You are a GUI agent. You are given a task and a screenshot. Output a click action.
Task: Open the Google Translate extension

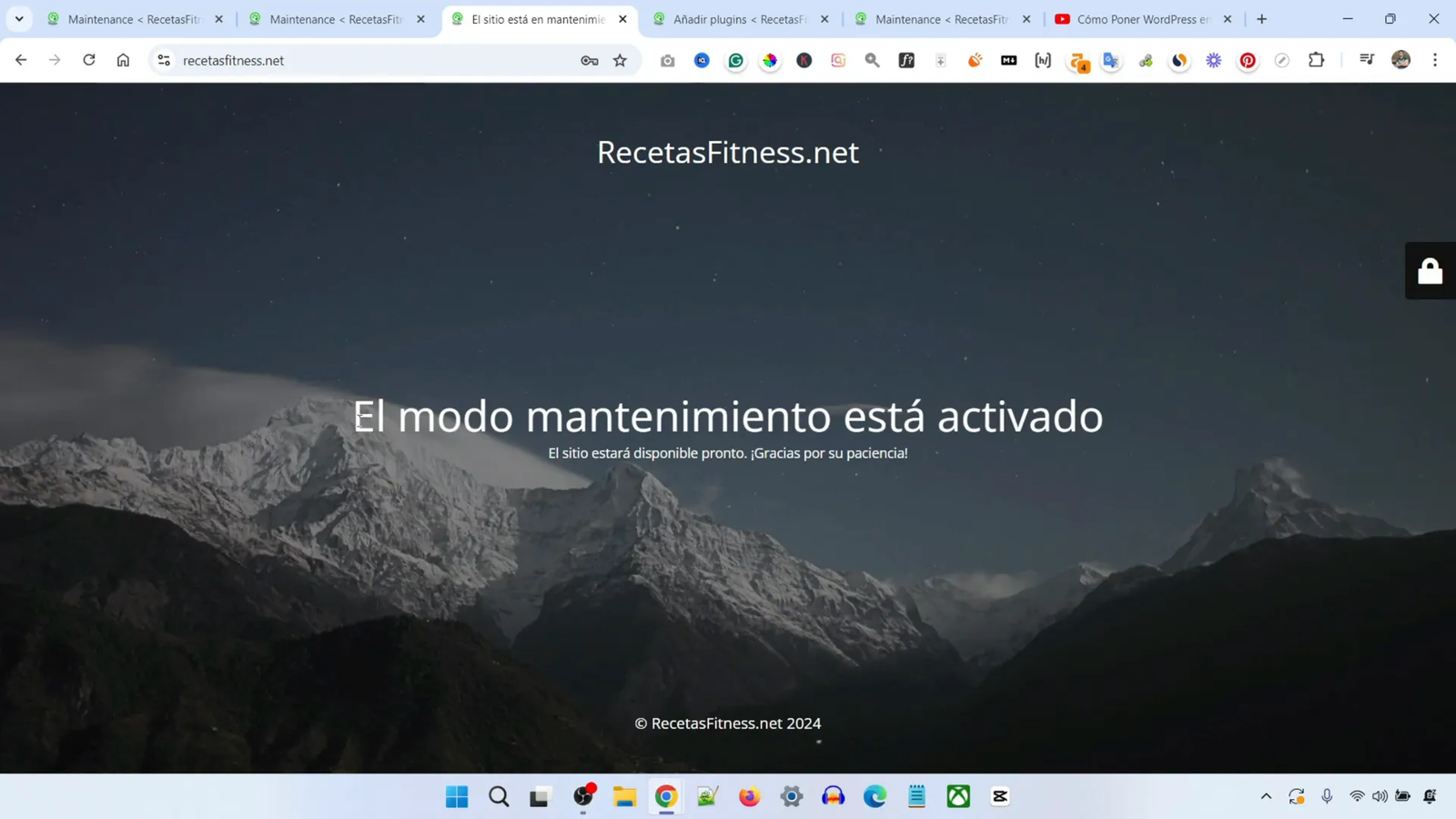(1109, 60)
